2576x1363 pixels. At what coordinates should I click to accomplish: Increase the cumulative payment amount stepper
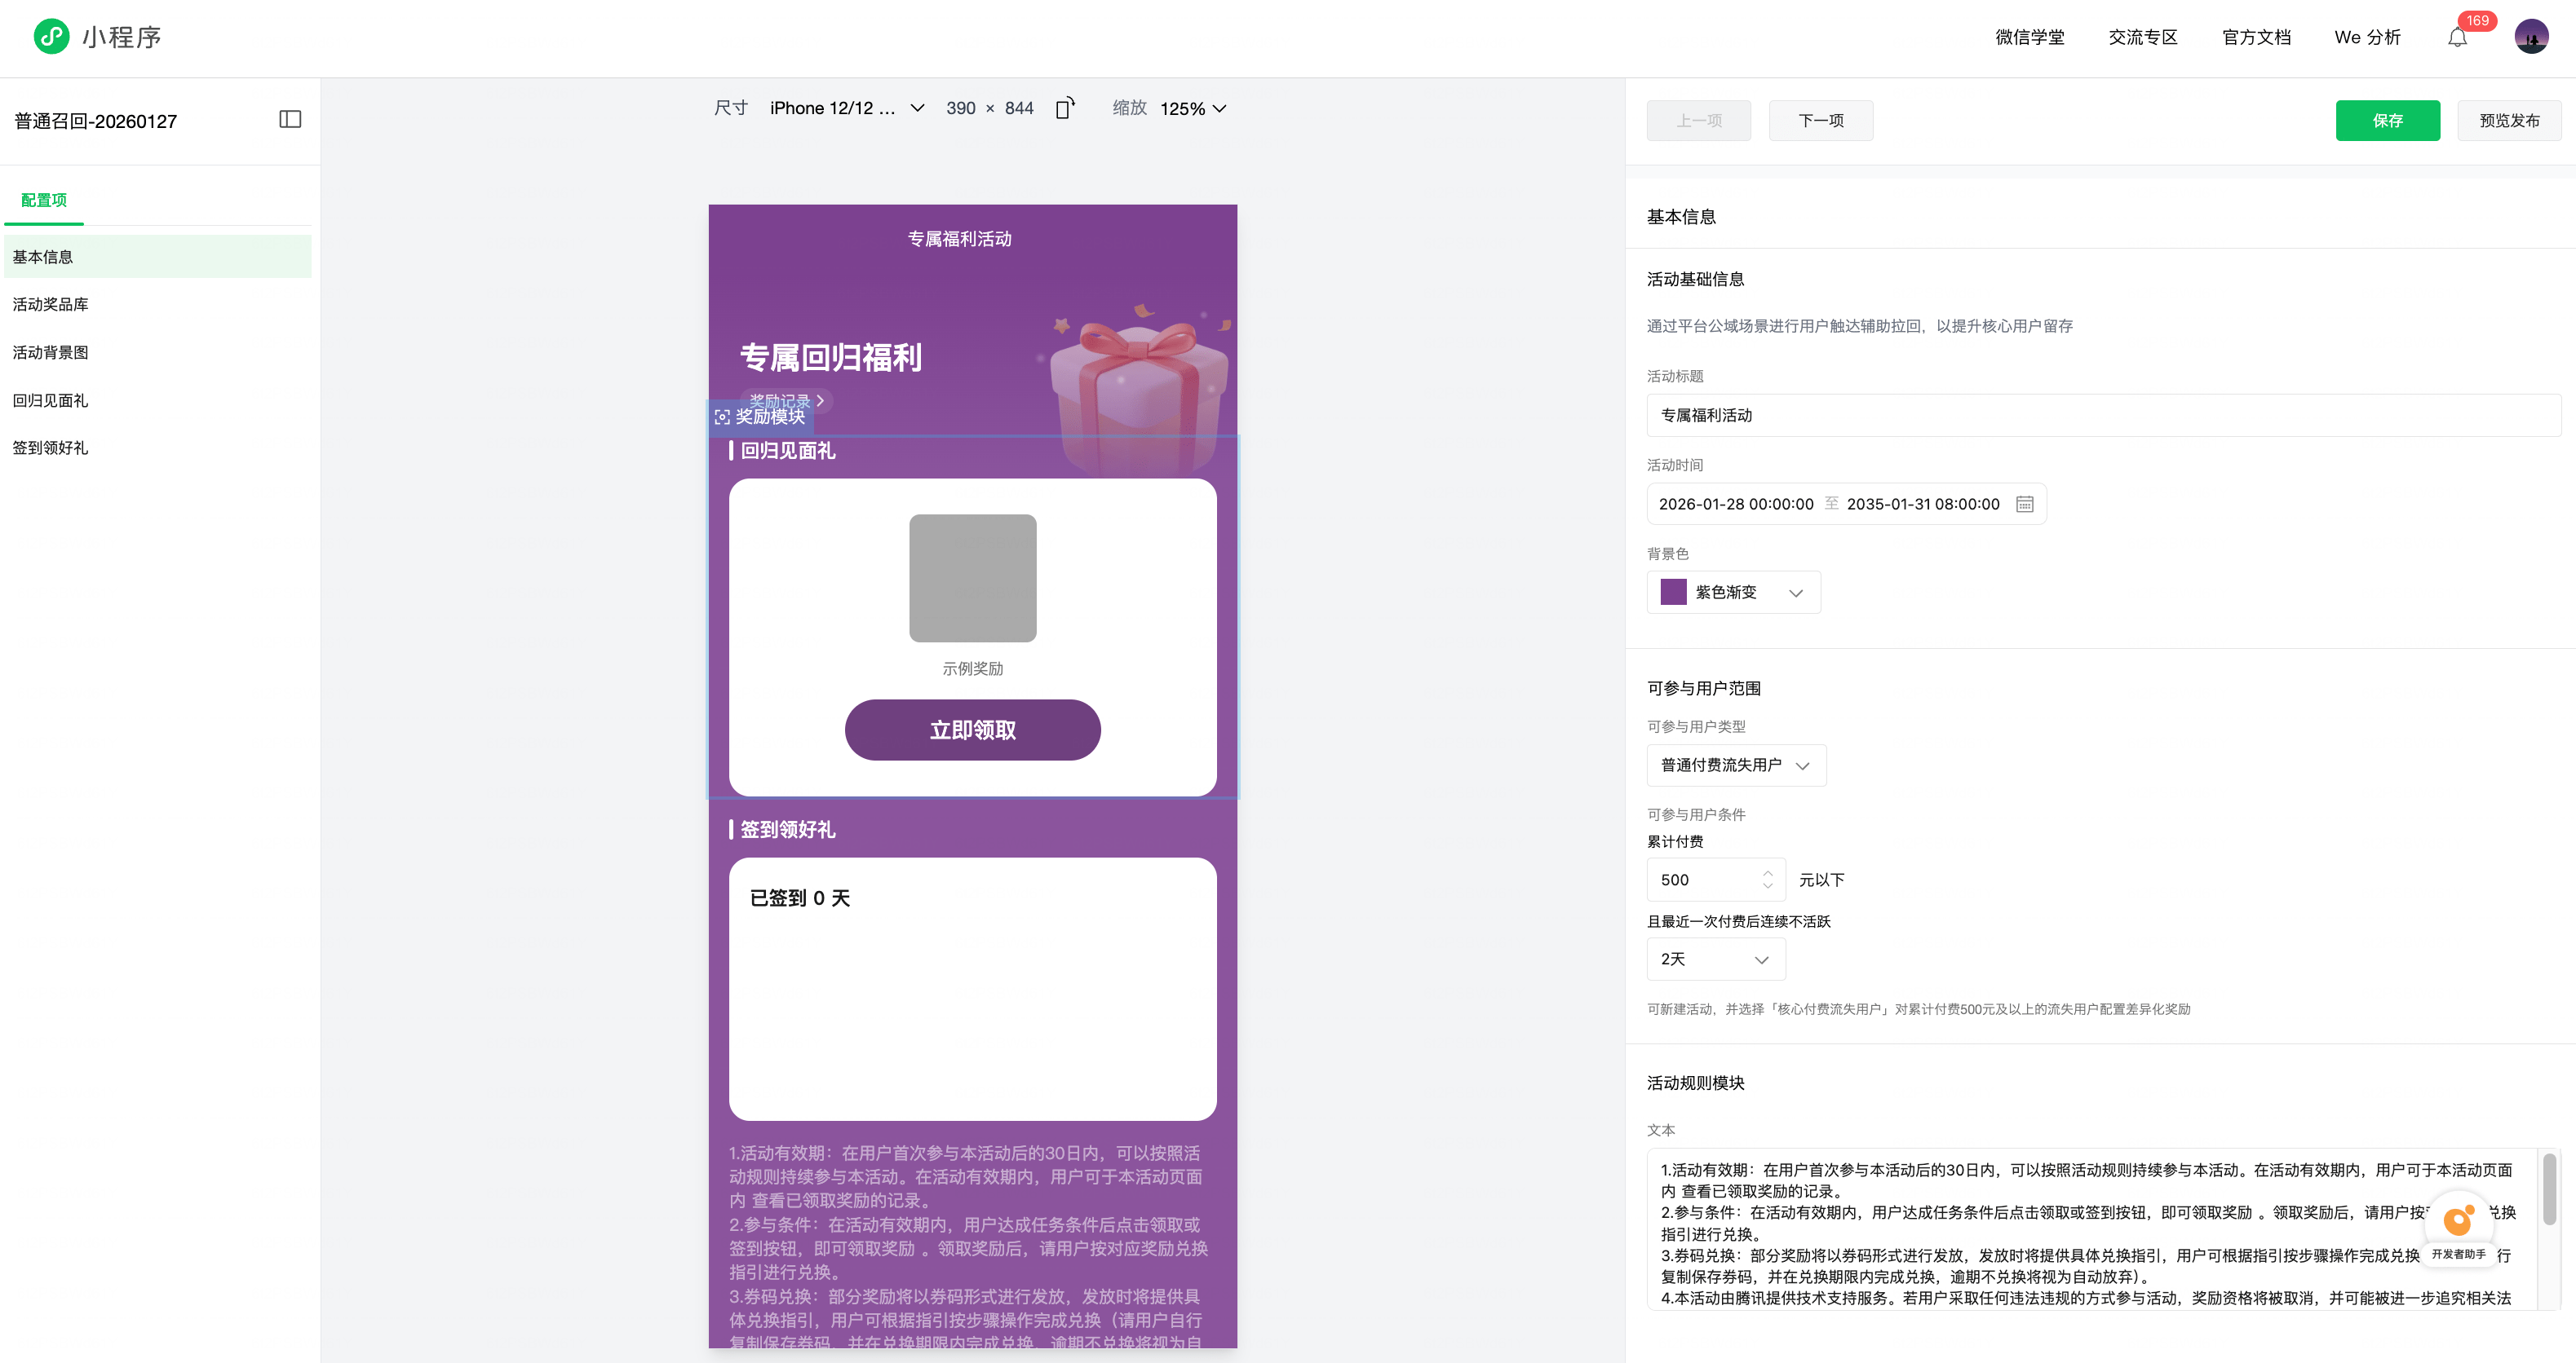[1767, 872]
